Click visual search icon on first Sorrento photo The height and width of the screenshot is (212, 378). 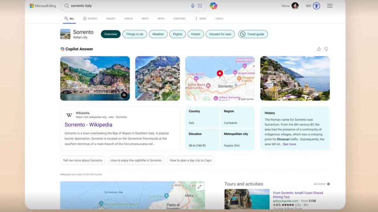(x=124, y=95)
